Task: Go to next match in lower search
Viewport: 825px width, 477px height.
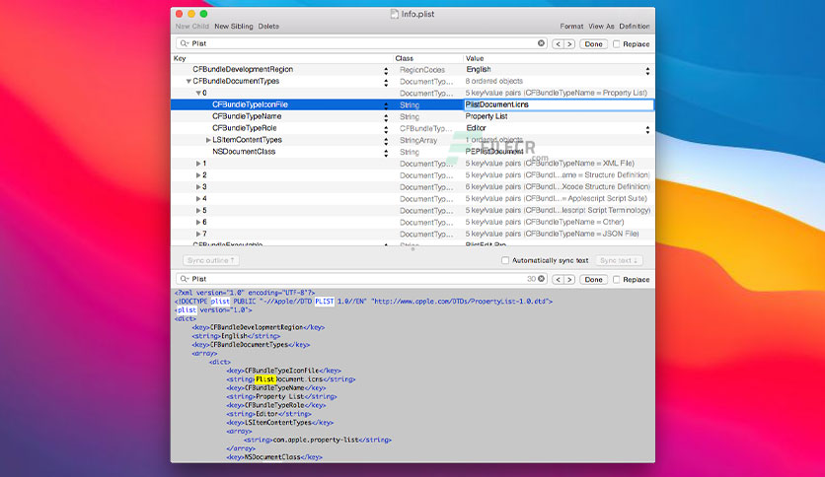Action: 569,280
